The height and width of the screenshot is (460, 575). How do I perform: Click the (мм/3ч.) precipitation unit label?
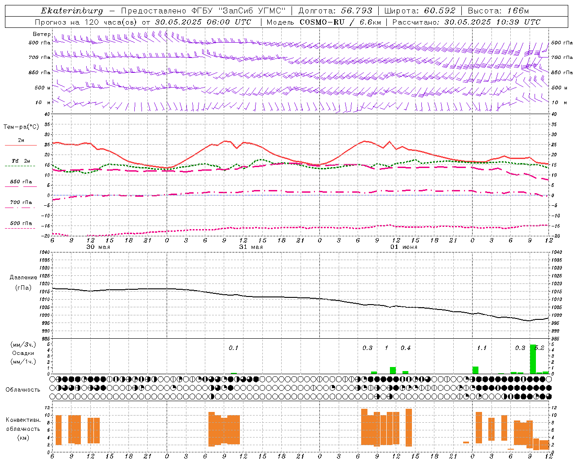(23, 345)
